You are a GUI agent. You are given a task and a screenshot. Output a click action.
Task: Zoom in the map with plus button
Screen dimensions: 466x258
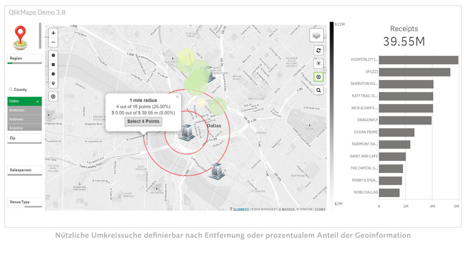coord(53,33)
